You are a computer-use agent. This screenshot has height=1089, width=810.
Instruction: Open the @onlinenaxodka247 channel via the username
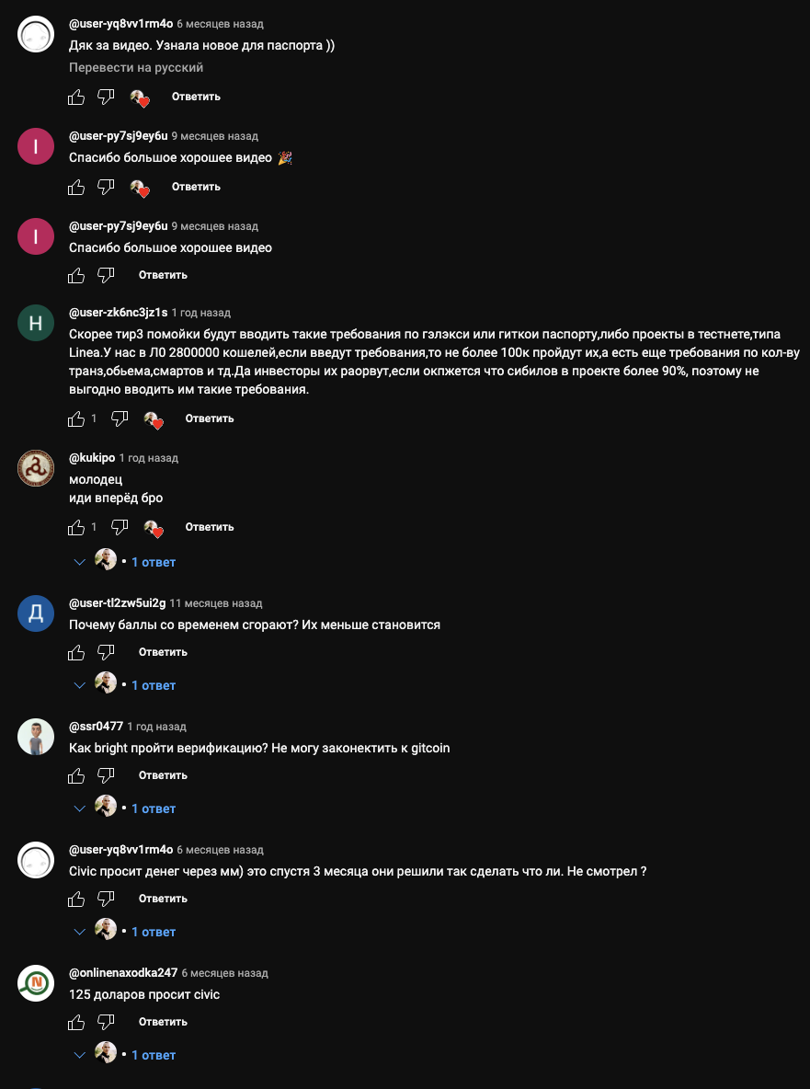pyautogui.click(x=123, y=973)
